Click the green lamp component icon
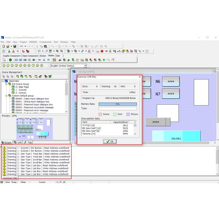Viewport: 219px width, 219px height. 10,60
